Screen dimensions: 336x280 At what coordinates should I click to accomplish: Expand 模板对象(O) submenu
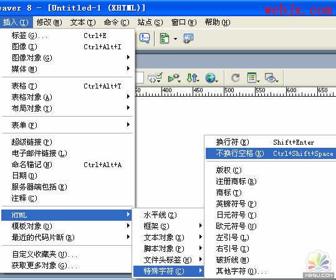67,226
